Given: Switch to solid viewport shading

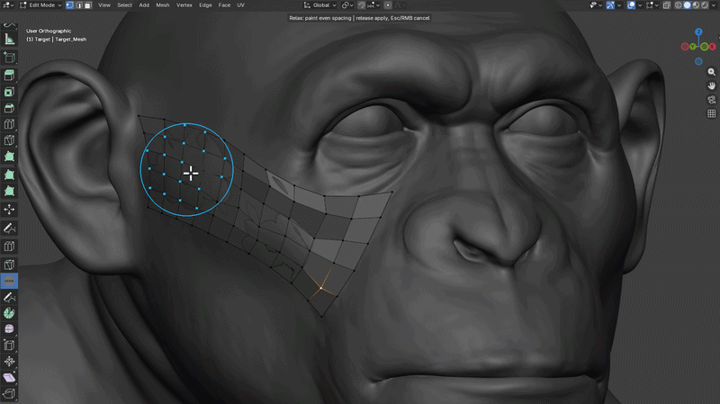Looking at the screenshot, I should tap(688, 5).
